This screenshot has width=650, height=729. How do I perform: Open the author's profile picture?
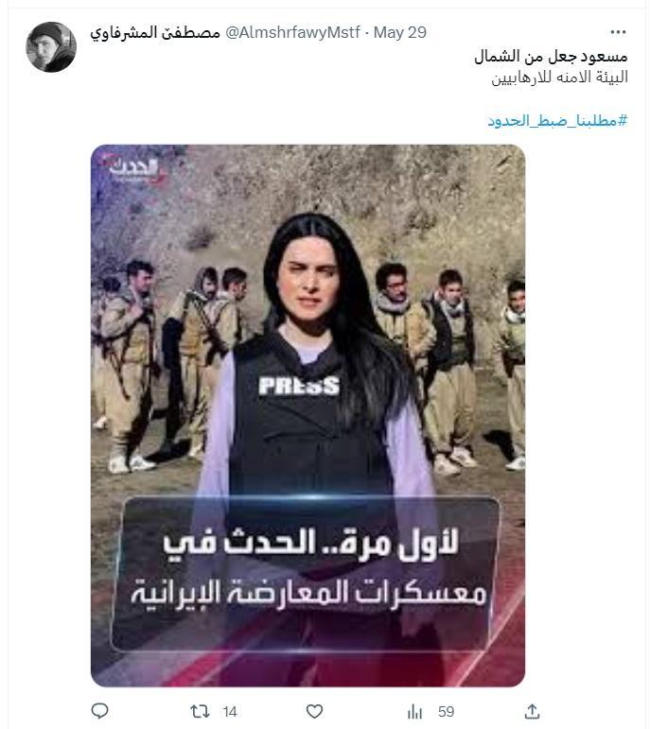[51, 47]
